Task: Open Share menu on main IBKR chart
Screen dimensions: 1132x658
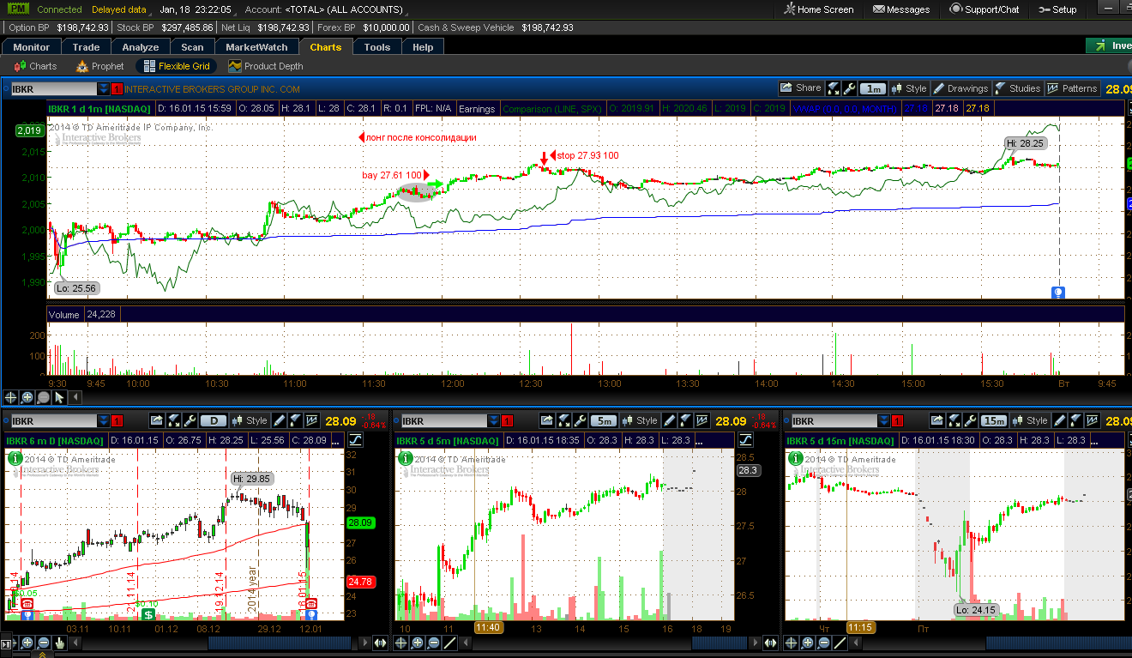Action: click(x=801, y=88)
